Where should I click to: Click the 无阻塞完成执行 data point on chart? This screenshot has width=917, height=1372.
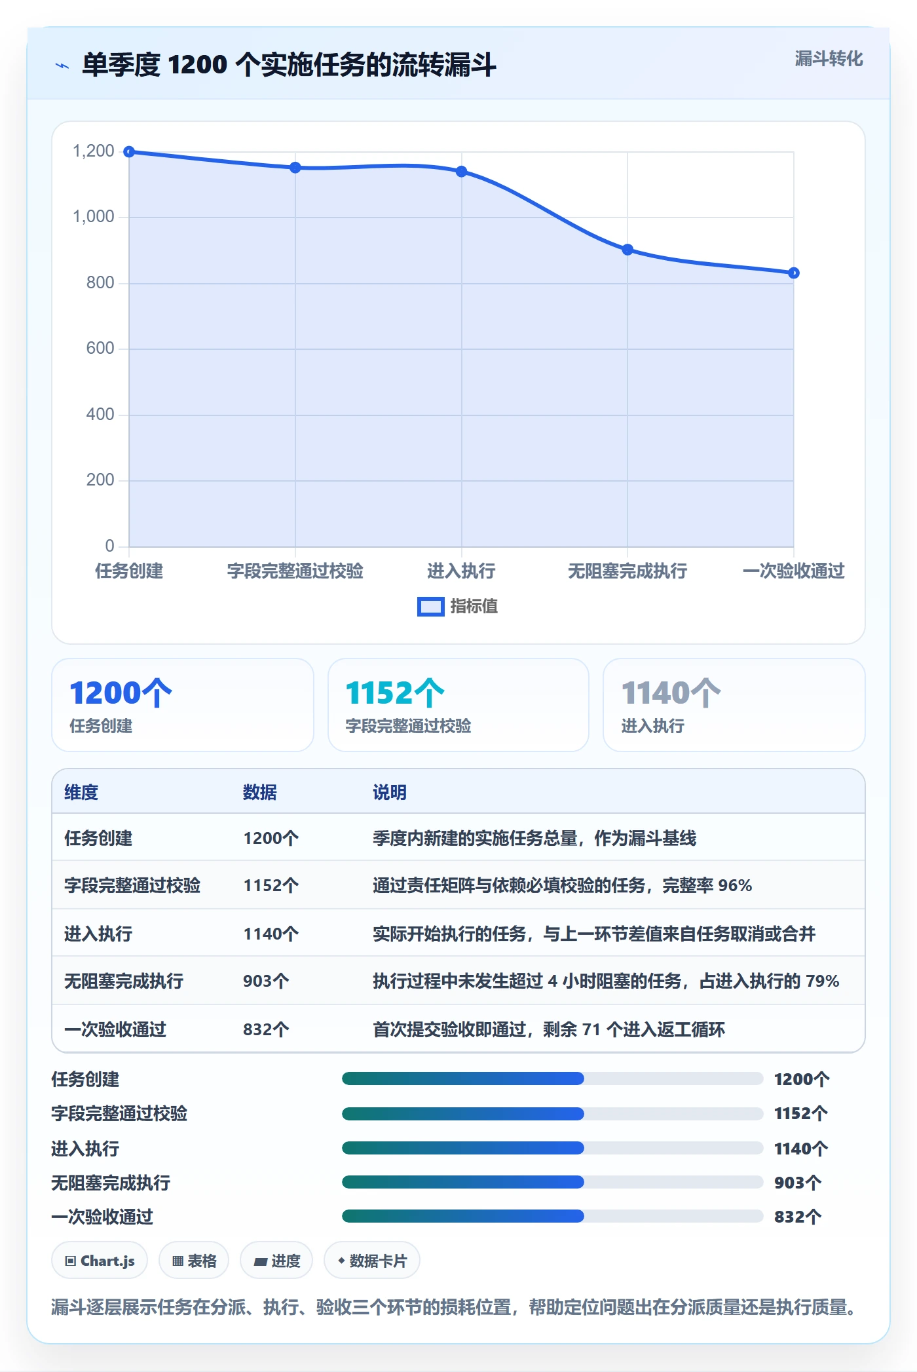tap(627, 250)
